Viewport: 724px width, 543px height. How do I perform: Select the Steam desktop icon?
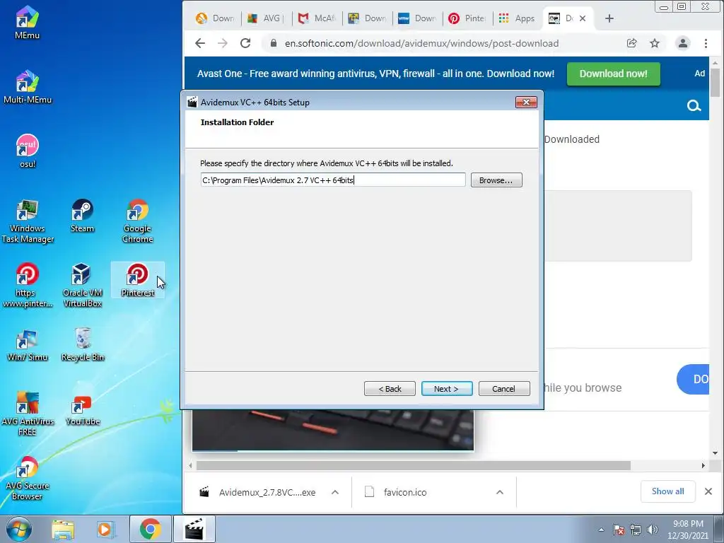(82, 216)
